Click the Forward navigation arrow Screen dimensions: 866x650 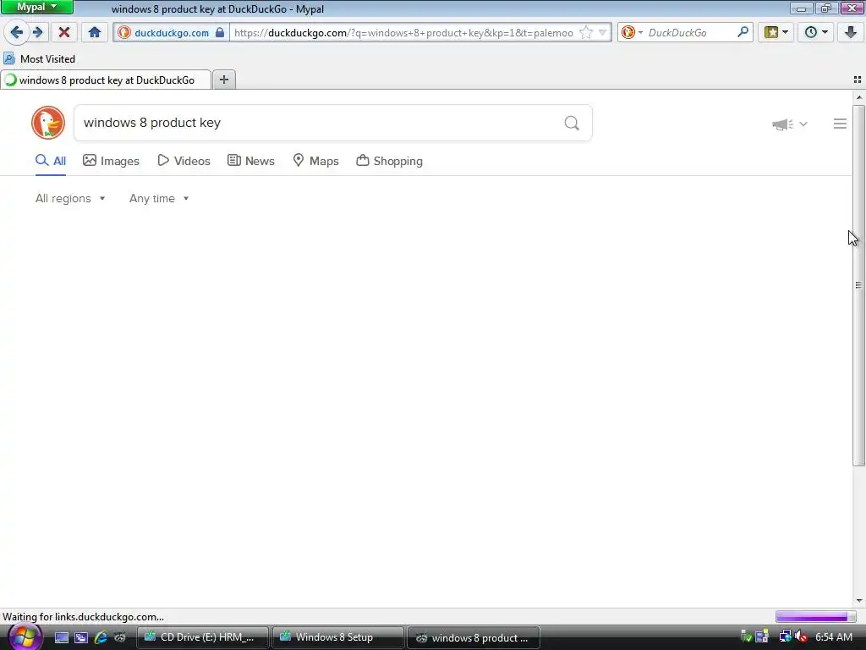[x=37, y=32]
